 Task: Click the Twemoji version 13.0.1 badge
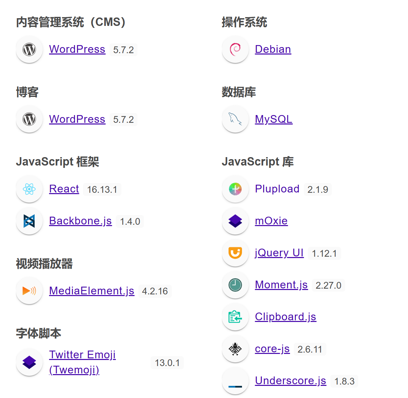coord(167,363)
